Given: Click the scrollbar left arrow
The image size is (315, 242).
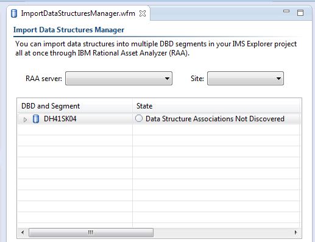Looking at the screenshot, I should coord(23,232).
